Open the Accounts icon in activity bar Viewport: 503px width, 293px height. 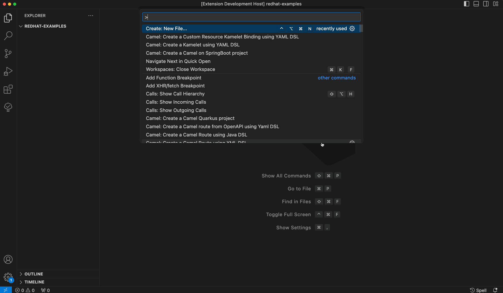[x=8, y=259]
